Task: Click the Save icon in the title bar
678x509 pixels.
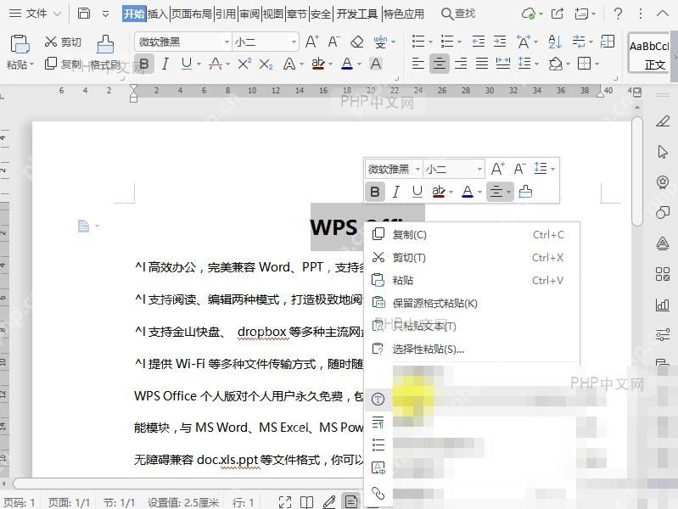Action: point(83,14)
